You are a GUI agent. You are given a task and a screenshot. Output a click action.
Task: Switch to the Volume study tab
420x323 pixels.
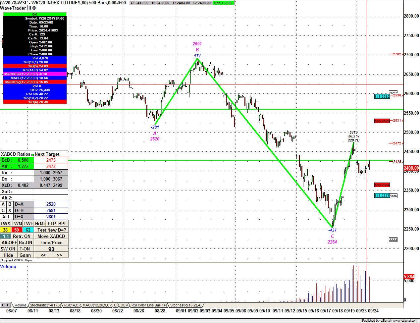click(20, 305)
